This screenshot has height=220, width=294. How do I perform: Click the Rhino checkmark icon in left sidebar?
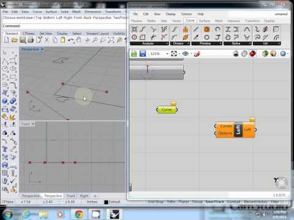coord(13,181)
